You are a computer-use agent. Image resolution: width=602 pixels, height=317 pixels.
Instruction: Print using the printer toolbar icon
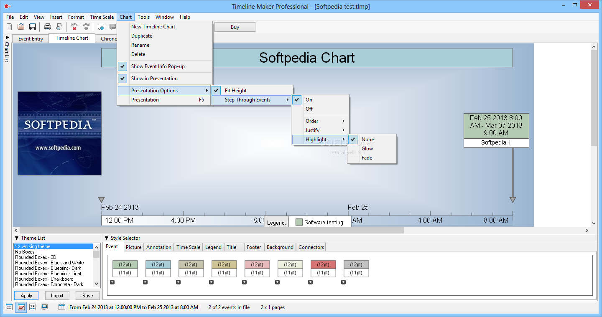point(48,27)
